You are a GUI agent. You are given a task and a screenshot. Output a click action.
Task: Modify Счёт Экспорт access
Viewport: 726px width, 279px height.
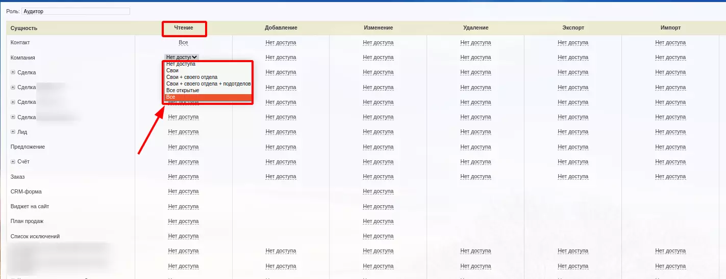[x=573, y=162]
